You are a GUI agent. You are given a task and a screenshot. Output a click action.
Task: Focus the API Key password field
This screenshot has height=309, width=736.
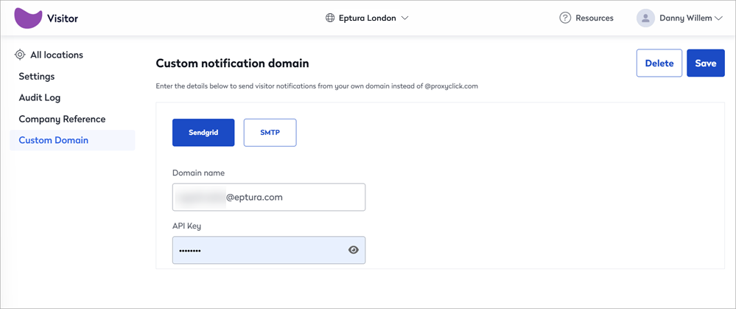269,250
